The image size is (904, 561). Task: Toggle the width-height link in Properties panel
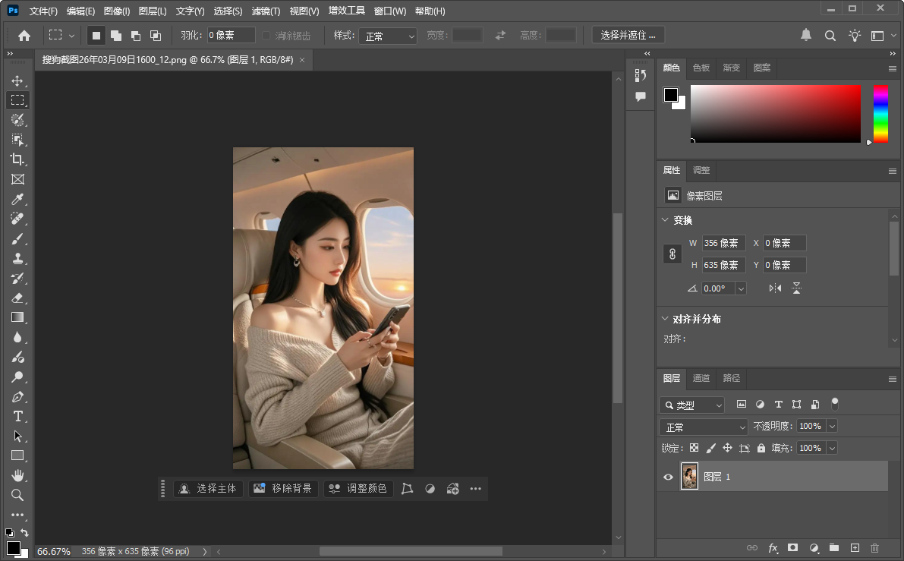(672, 254)
